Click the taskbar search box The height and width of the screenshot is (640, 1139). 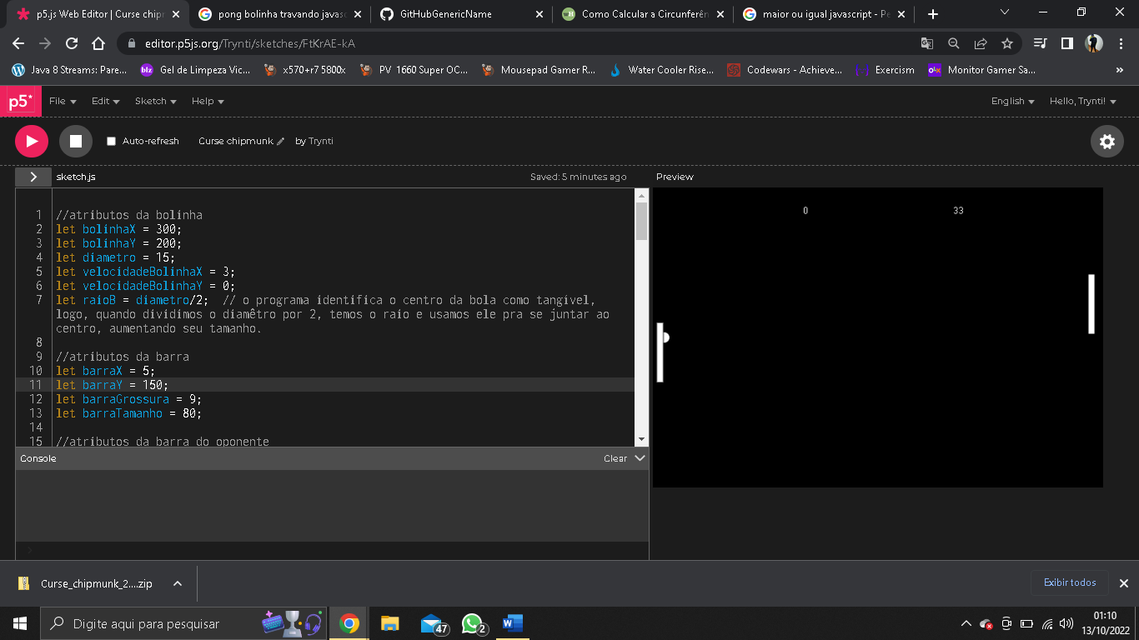pyautogui.click(x=183, y=623)
